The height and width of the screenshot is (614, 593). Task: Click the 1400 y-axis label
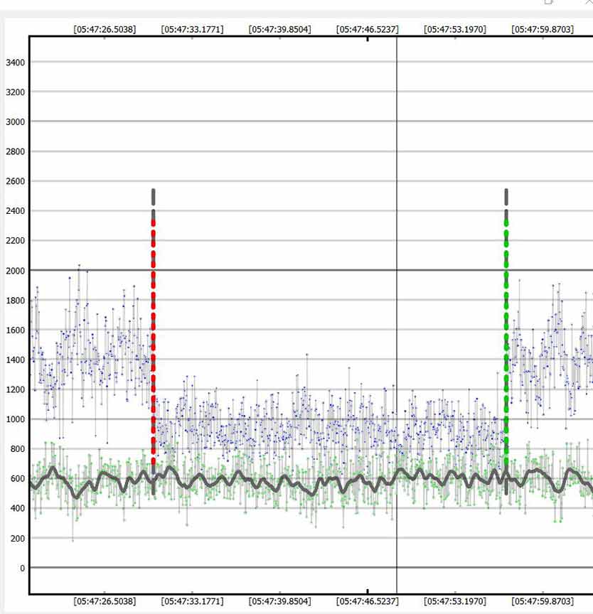[15, 360]
